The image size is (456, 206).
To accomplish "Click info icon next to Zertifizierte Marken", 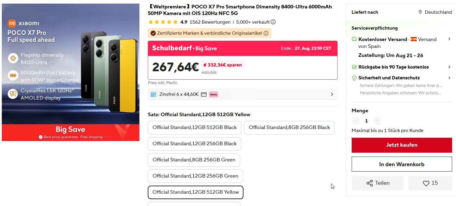I will point(266,33).
